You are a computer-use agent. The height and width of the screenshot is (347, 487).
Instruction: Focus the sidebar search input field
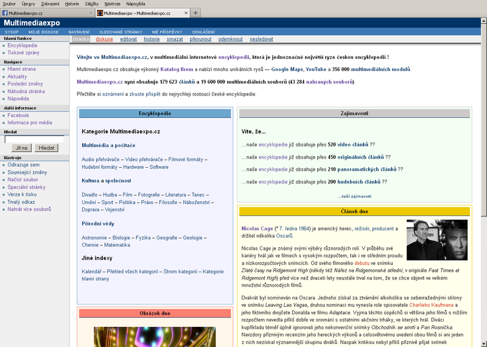coord(34,139)
